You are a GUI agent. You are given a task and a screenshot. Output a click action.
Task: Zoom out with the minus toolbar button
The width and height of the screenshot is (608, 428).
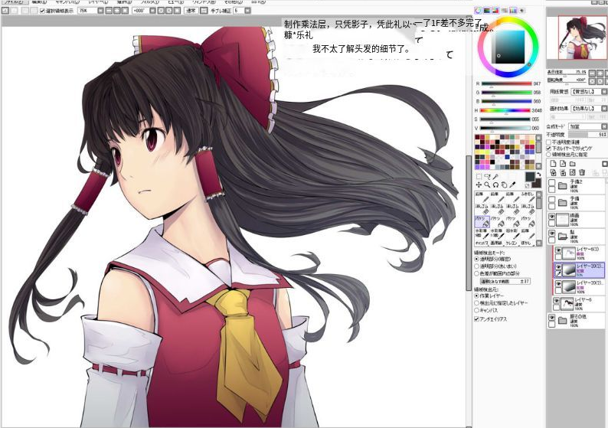[x=109, y=11]
